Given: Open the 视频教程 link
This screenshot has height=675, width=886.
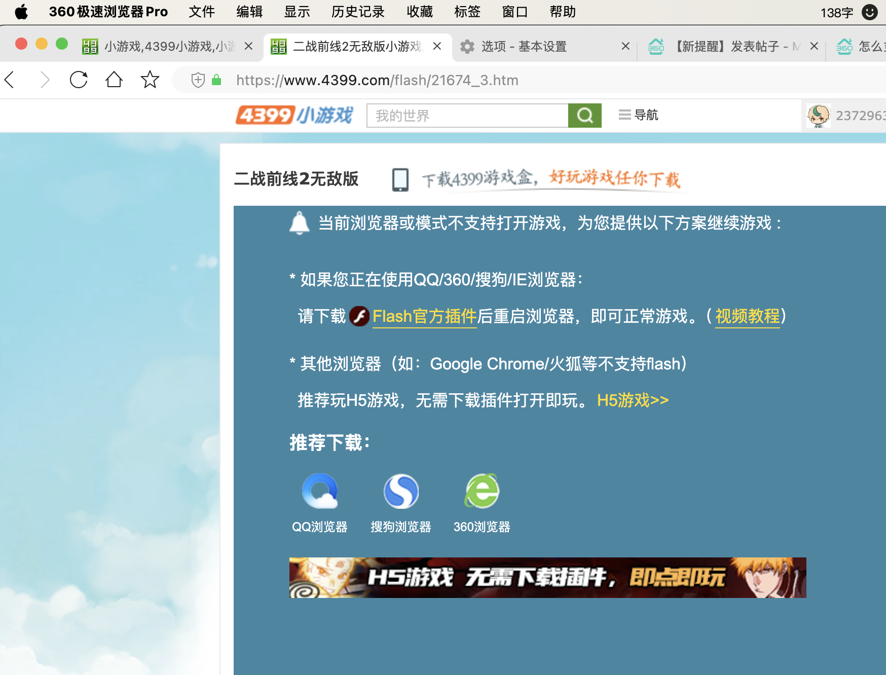Looking at the screenshot, I should pyautogui.click(x=747, y=316).
